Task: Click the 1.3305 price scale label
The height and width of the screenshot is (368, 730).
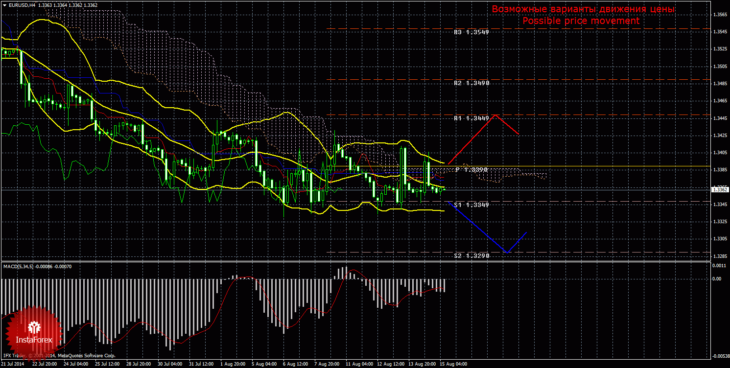Action: [x=720, y=239]
